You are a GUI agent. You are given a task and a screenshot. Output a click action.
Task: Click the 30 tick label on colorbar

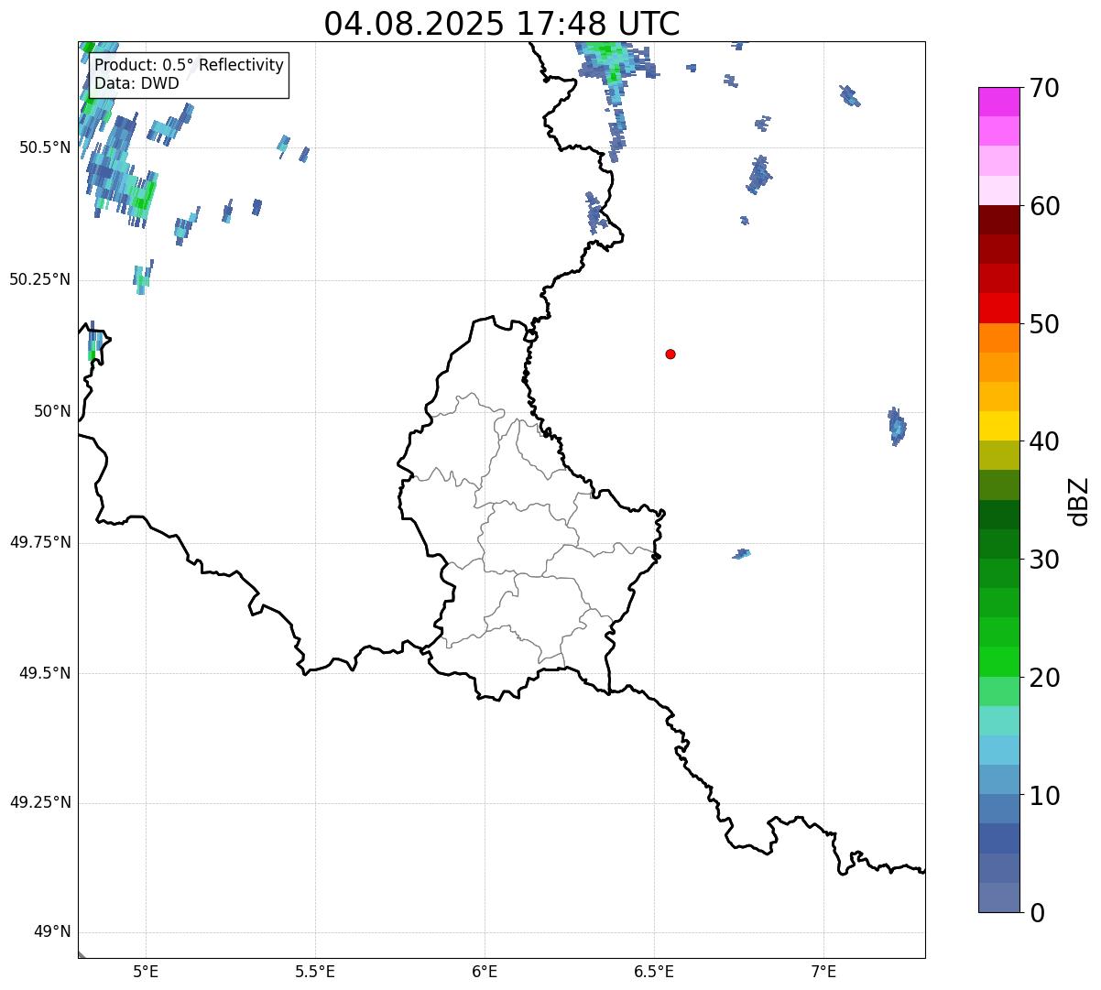pos(1043,560)
